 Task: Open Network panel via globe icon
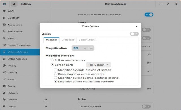click(4, 93)
